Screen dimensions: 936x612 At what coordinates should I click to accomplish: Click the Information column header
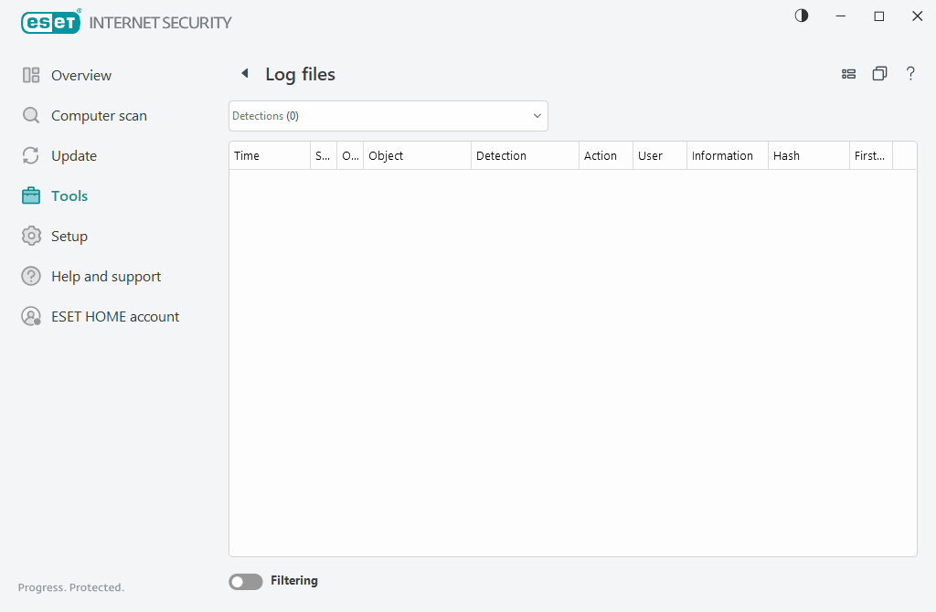pyautogui.click(x=726, y=156)
